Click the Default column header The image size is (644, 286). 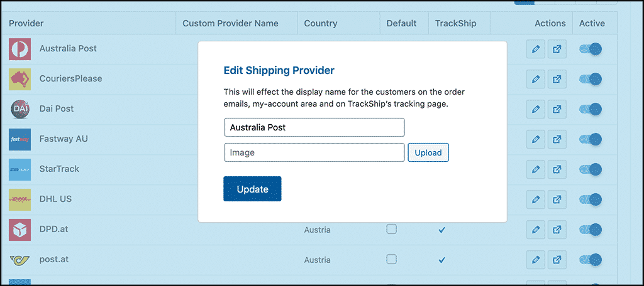(x=401, y=23)
